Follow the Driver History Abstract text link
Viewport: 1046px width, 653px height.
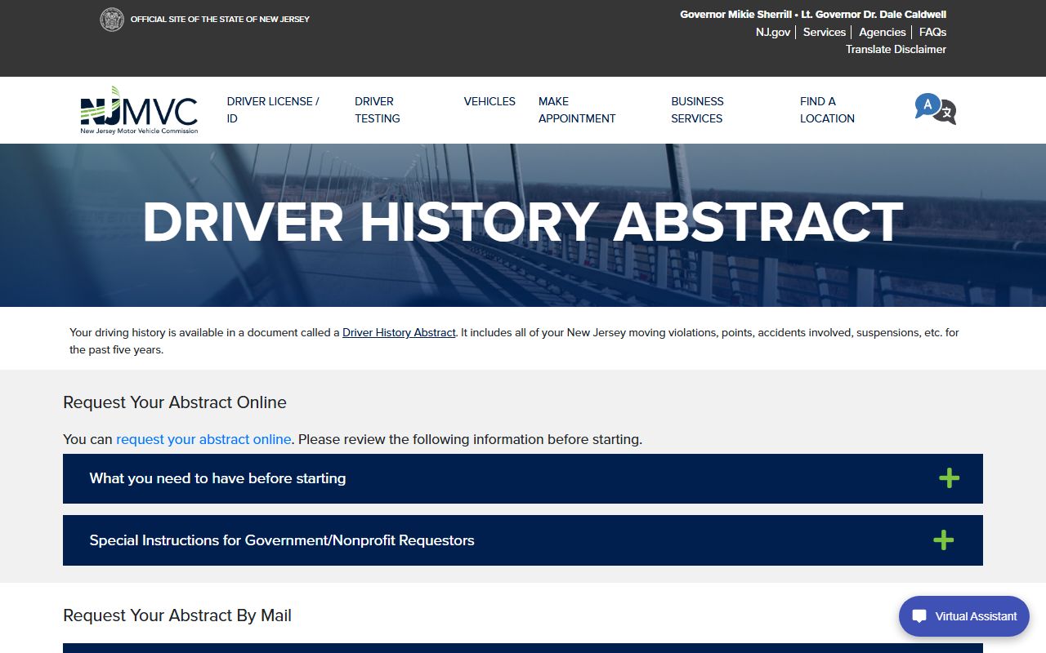pos(399,332)
